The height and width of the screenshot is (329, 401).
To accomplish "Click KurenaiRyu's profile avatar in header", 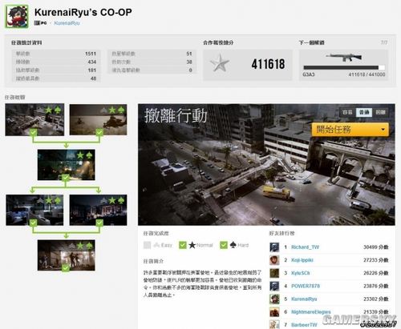I will 17,17.
